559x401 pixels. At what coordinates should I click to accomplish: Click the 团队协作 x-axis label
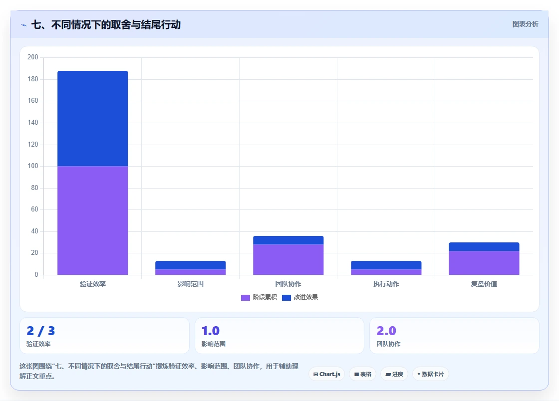(288, 284)
